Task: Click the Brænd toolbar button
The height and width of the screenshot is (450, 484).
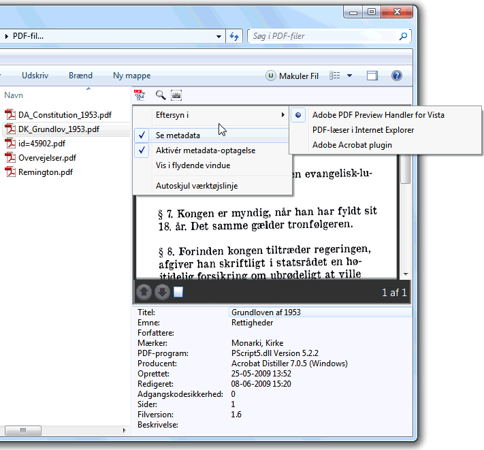Action: point(80,76)
